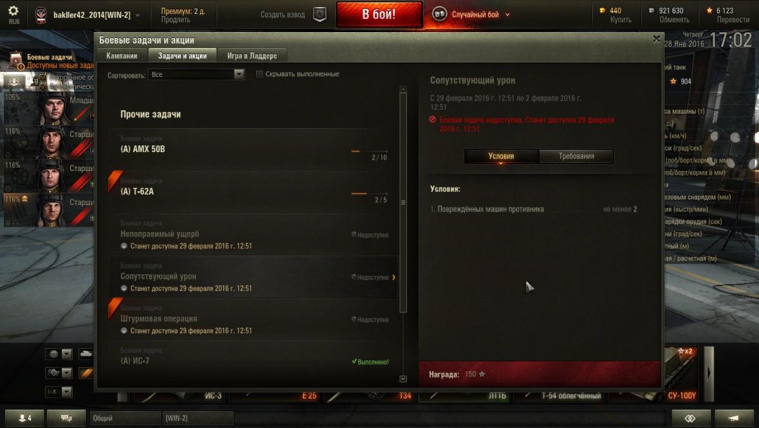Image resolution: width=759 pixels, height=428 pixels.
Task: Click the red В бой! button
Action: (x=379, y=15)
